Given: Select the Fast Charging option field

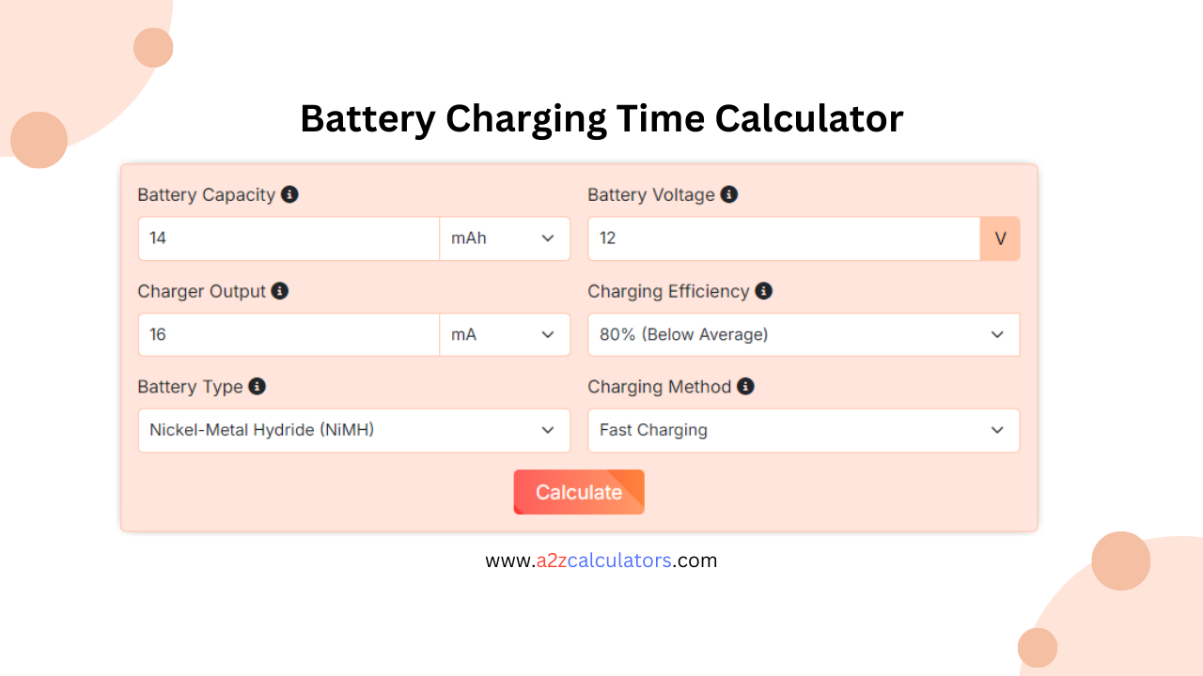Looking at the screenshot, I should pyautogui.click(x=804, y=430).
